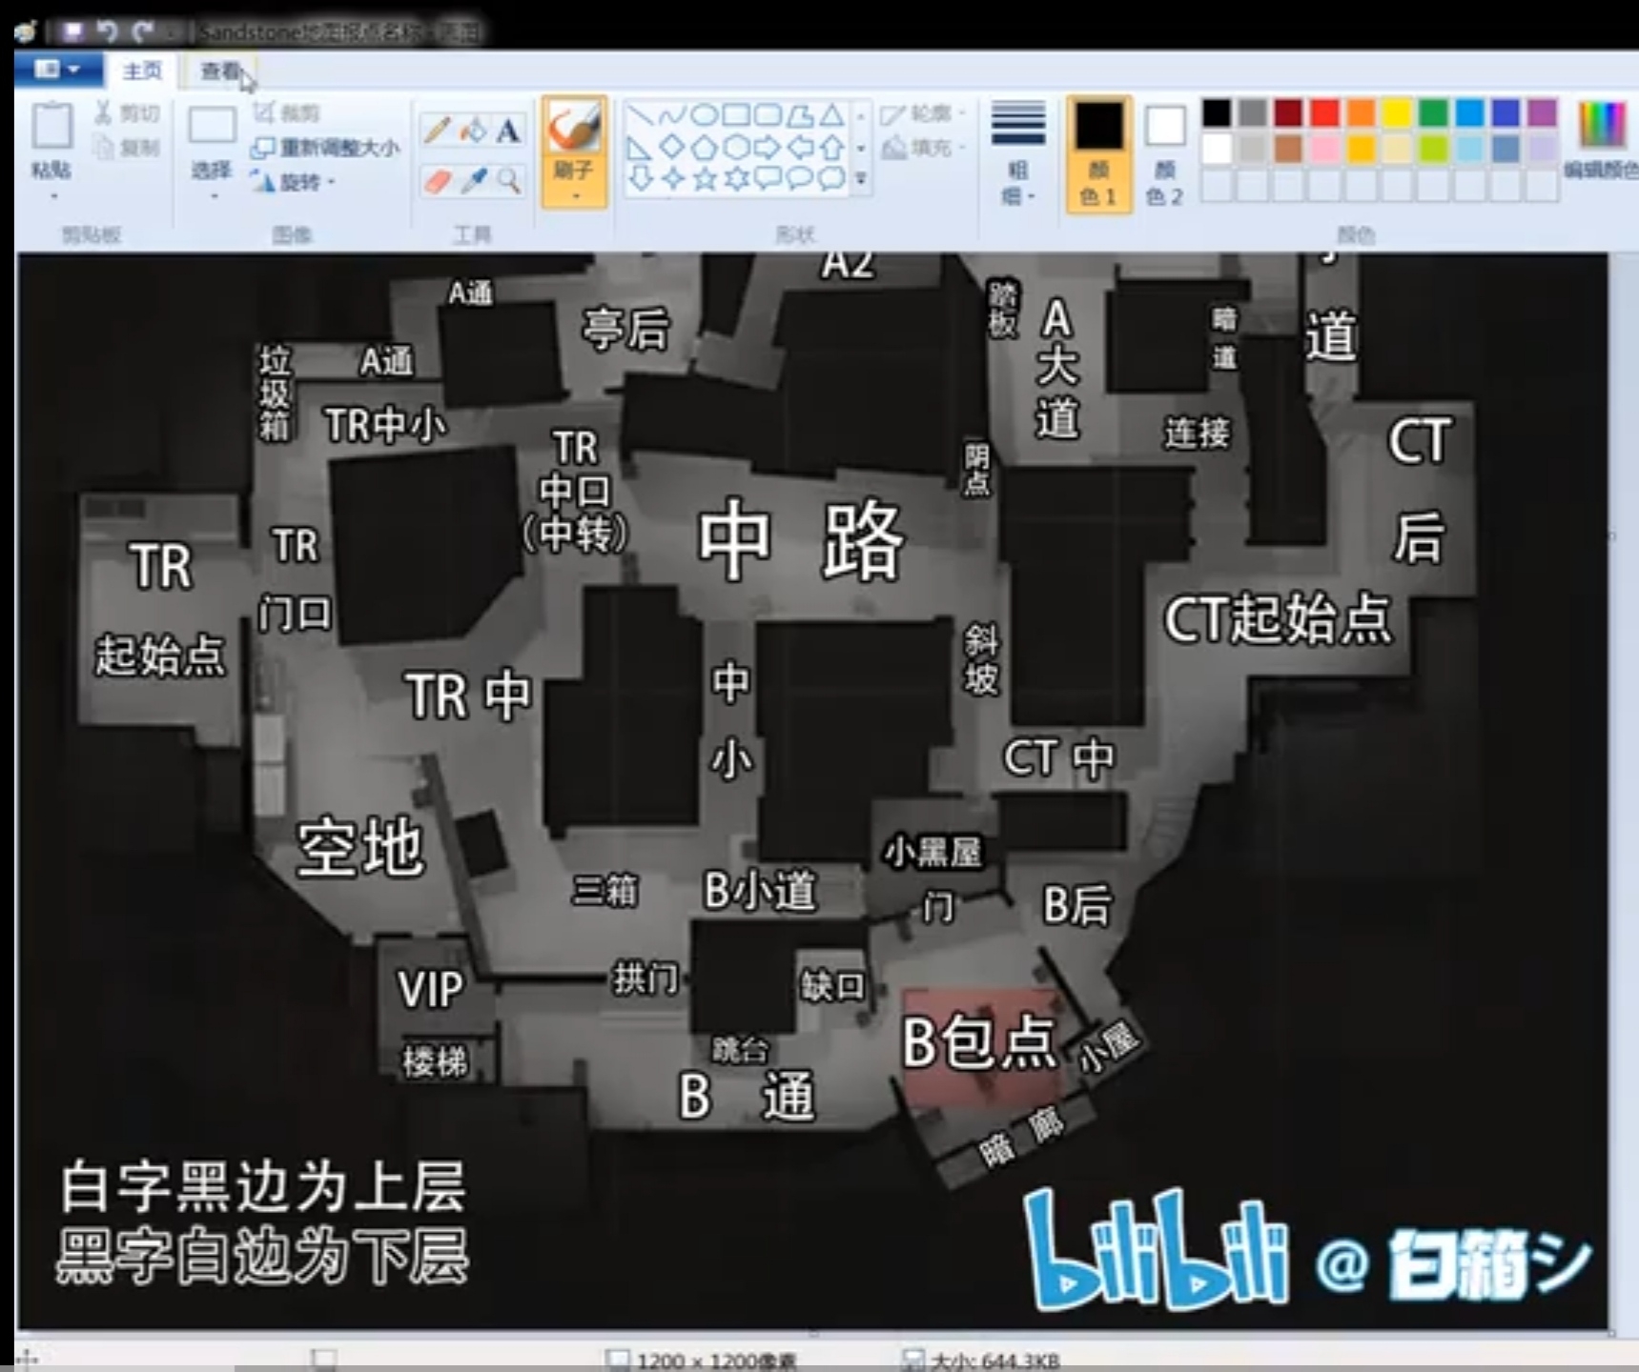
Task: Click status bar text 大小: 644.3KB
Action: [x=995, y=1361]
